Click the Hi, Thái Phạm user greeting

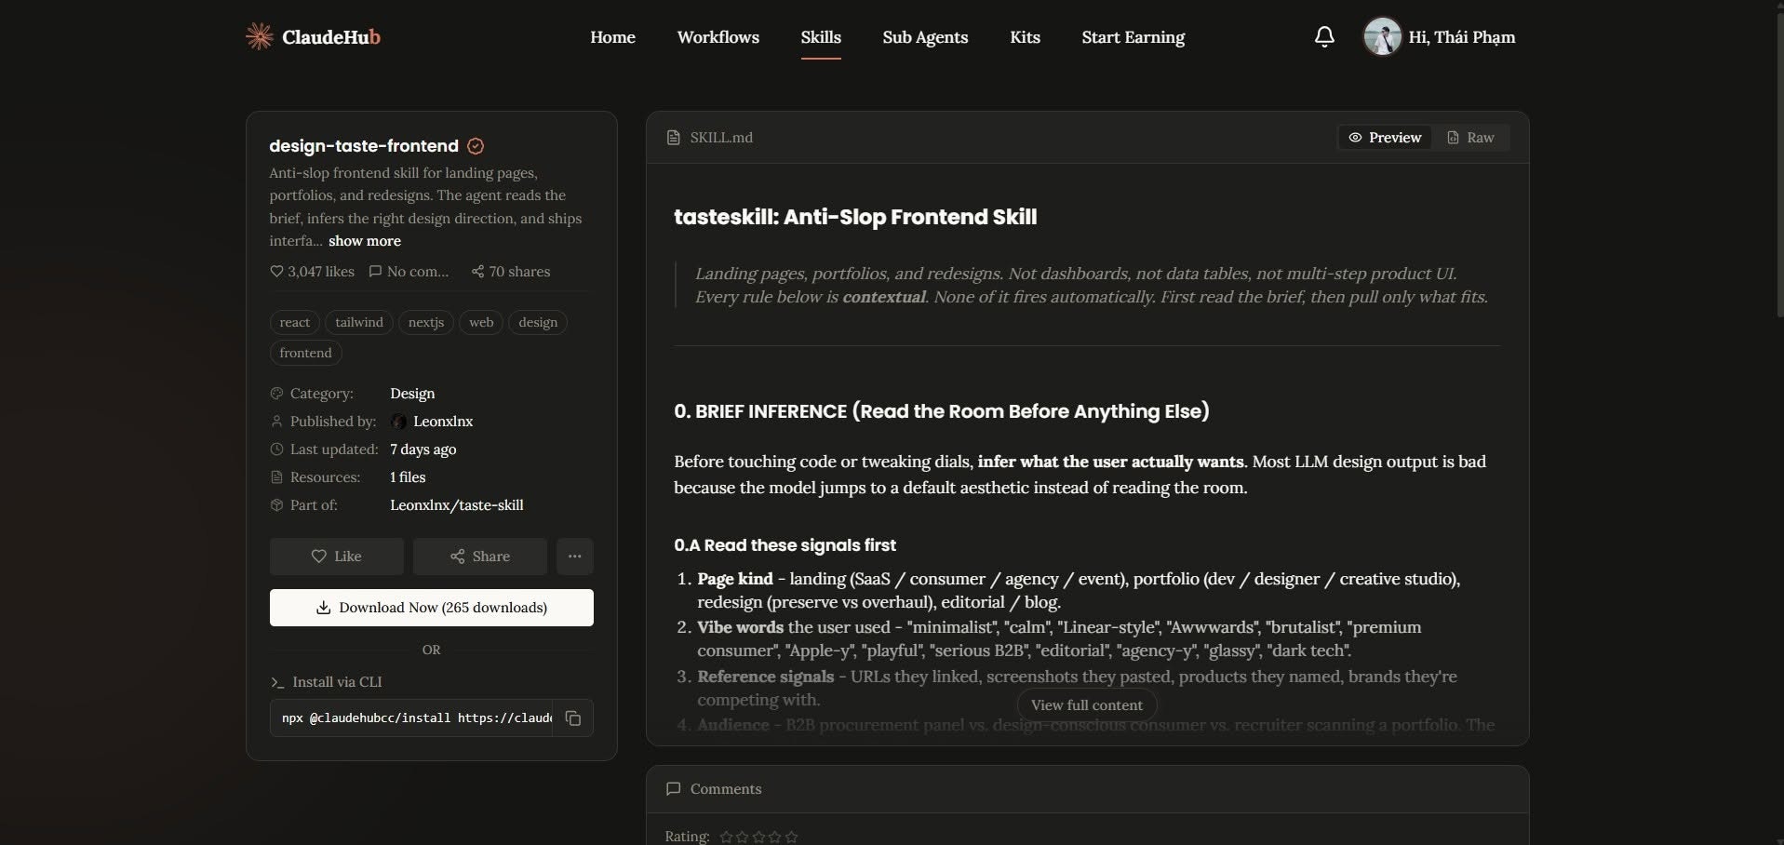[x=1462, y=37]
